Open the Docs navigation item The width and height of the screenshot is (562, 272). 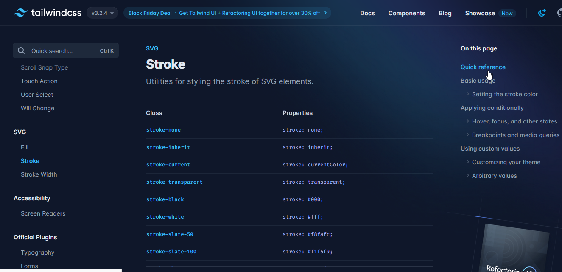367,13
